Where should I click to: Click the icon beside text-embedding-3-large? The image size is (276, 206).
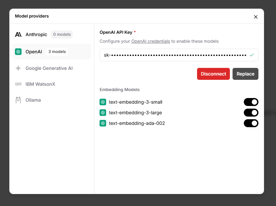coord(103,113)
